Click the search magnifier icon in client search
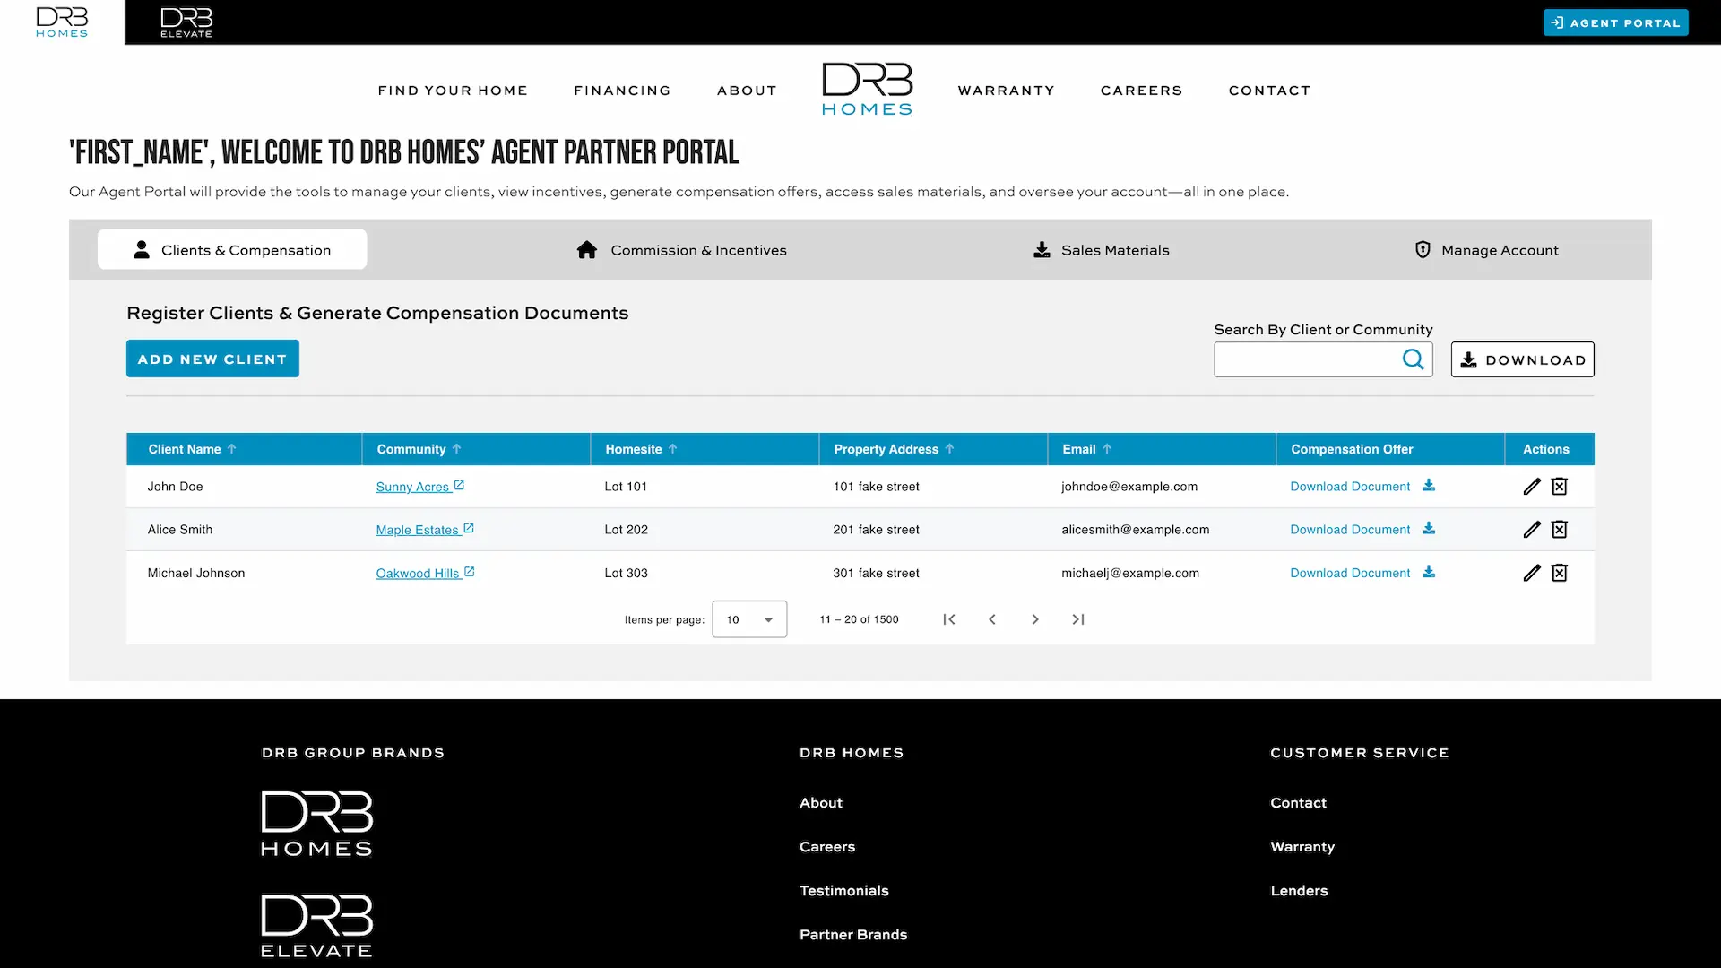 click(1413, 359)
